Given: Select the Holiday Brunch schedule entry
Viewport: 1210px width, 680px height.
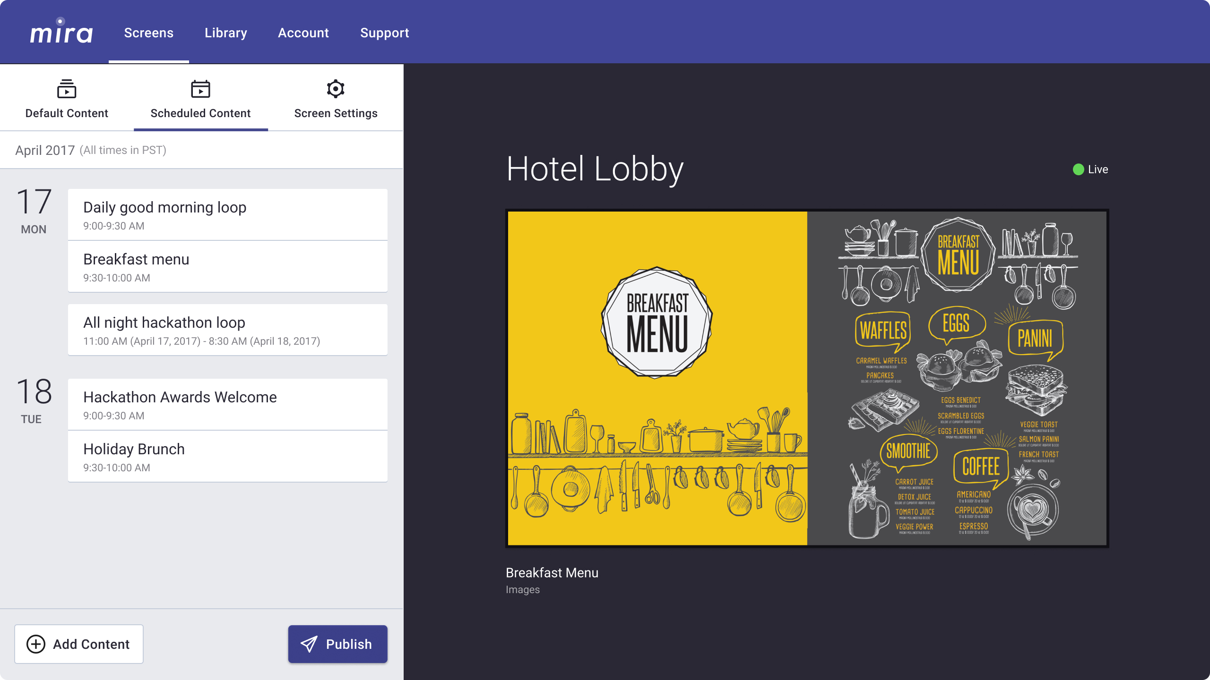Looking at the screenshot, I should (227, 456).
